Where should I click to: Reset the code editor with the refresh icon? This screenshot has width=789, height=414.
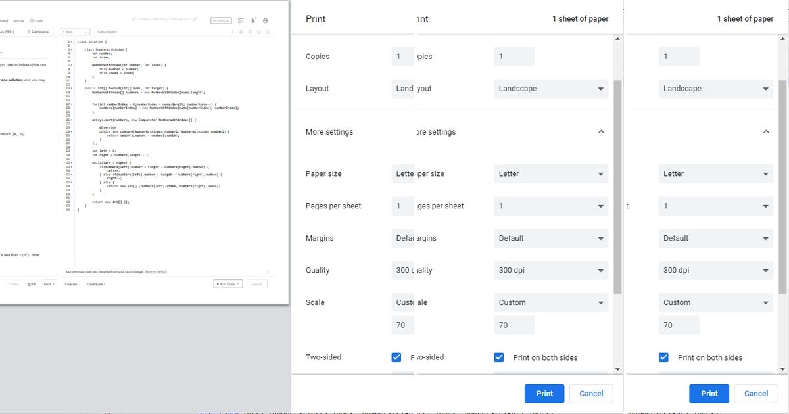(x=250, y=32)
